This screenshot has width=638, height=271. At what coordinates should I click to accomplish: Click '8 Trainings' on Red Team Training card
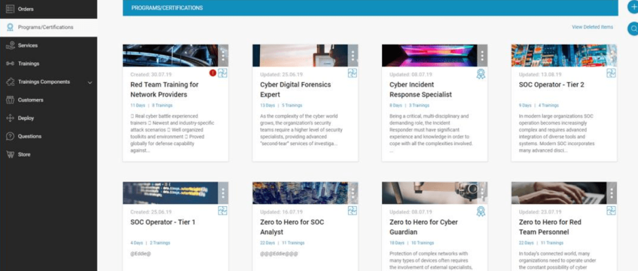tap(162, 105)
